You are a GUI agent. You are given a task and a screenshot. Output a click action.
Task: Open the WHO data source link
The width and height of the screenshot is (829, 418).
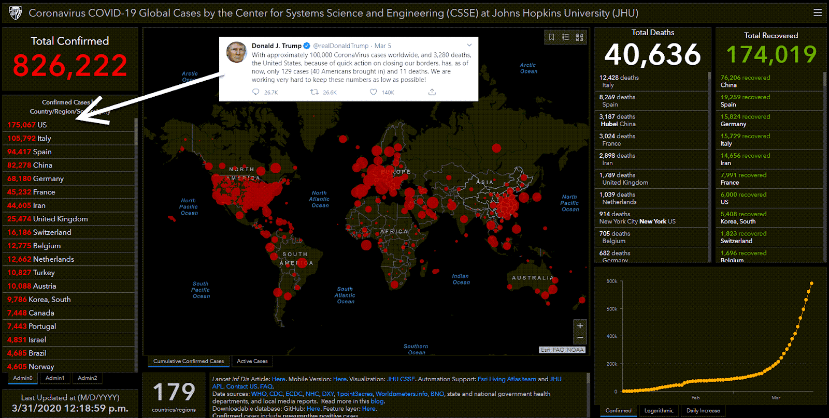tap(259, 394)
